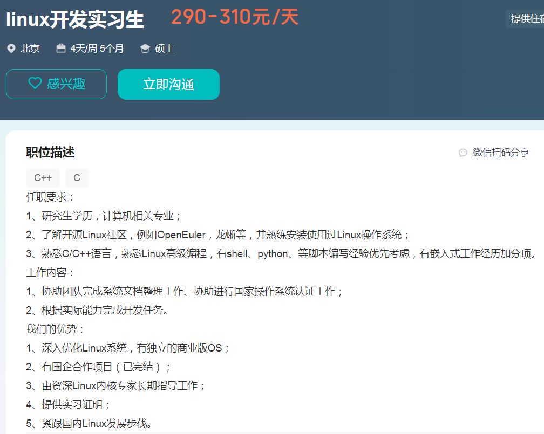Click the job title linux开发实习生
Screen dimensions: 544x434
click(x=75, y=20)
